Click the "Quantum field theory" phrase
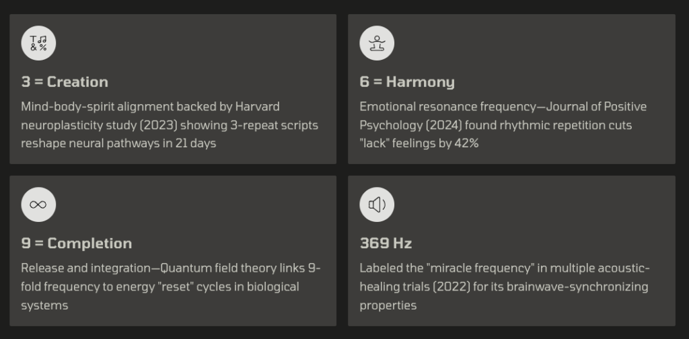Viewport: 689px width, 339px height. (x=215, y=268)
